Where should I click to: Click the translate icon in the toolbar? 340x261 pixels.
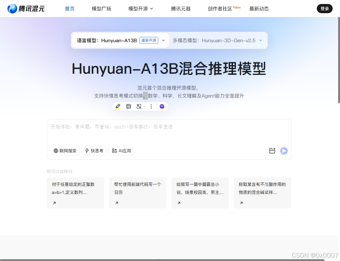pyautogui.click(x=139, y=107)
